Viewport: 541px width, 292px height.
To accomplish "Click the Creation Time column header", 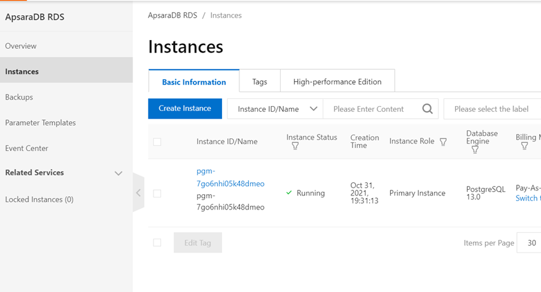I will tap(365, 142).
